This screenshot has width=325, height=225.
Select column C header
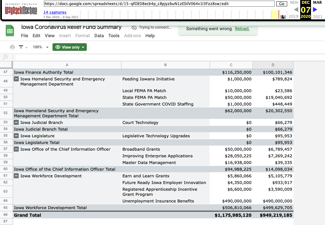click(231, 65)
